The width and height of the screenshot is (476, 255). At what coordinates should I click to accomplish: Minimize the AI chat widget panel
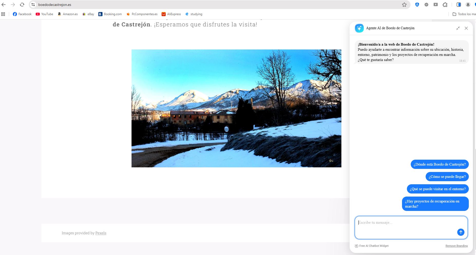pyautogui.click(x=458, y=28)
